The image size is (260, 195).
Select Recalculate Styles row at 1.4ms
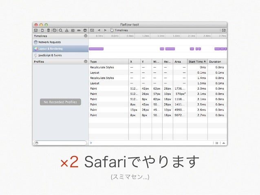coord(158,78)
